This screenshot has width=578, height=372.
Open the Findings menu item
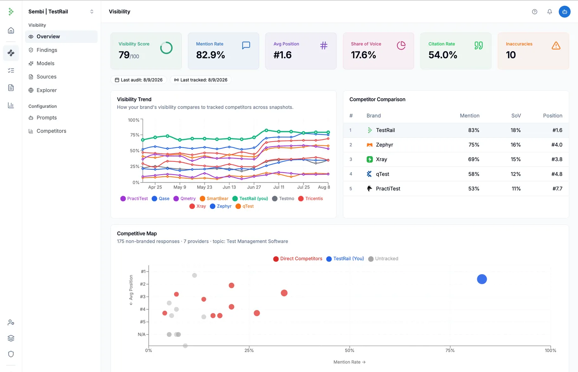[x=61, y=50]
